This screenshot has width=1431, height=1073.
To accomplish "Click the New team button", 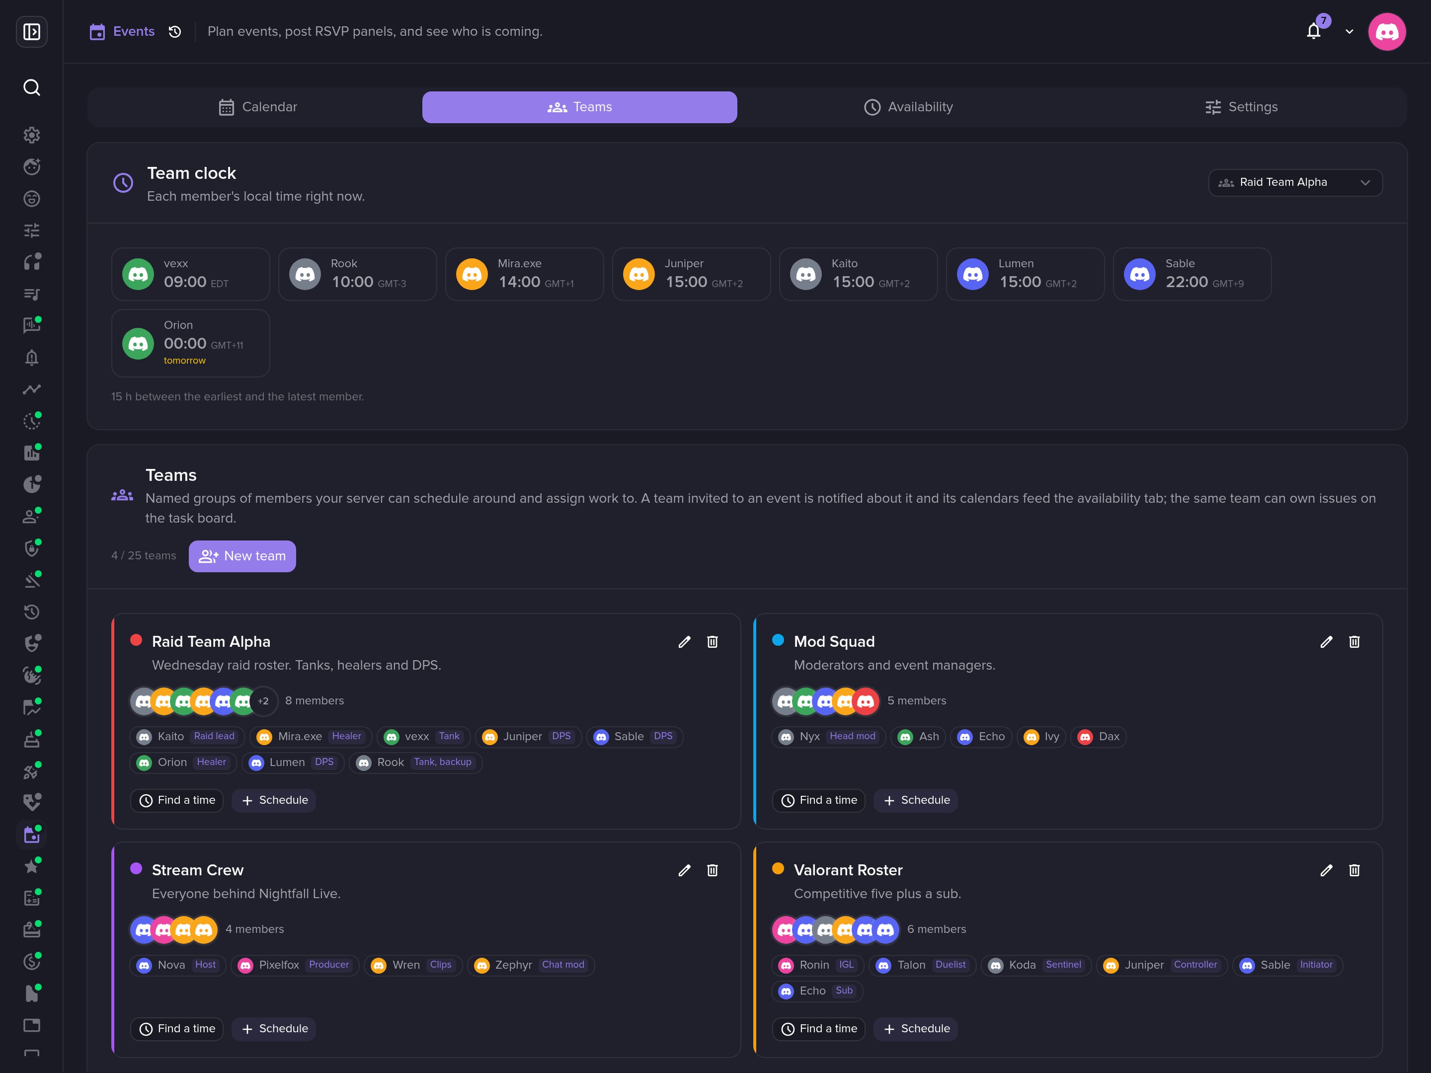I will pyautogui.click(x=242, y=556).
